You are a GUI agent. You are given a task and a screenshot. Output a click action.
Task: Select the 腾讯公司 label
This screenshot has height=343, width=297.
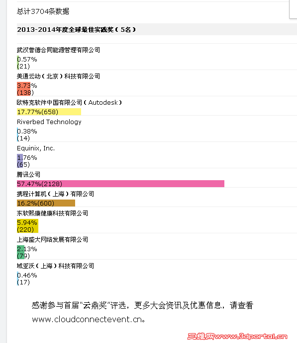coord(28,174)
